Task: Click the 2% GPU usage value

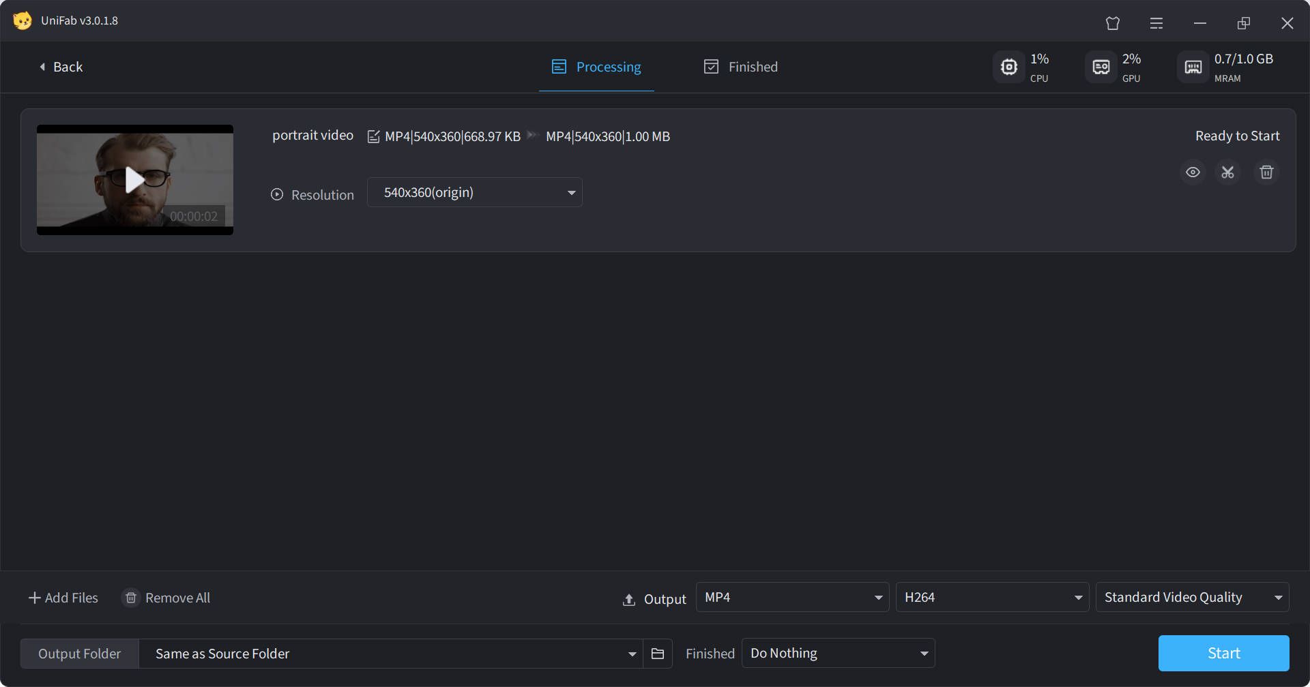Action: point(1132,59)
